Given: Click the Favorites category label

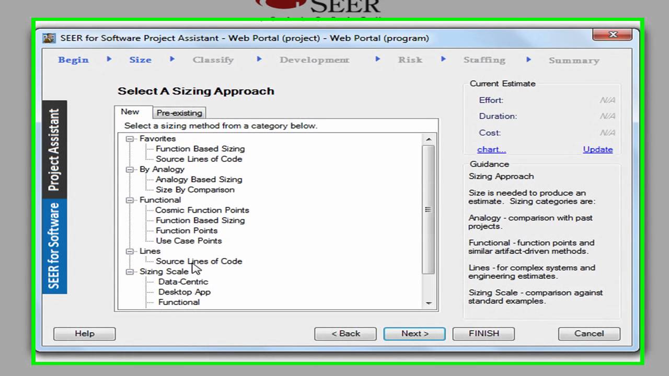Looking at the screenshot, I should 157,138.
